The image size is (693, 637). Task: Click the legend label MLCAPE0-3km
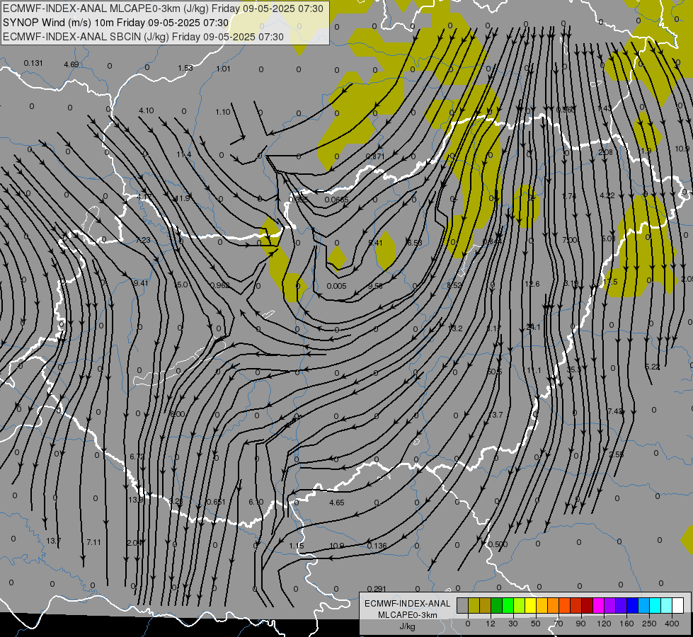[408, 615]
